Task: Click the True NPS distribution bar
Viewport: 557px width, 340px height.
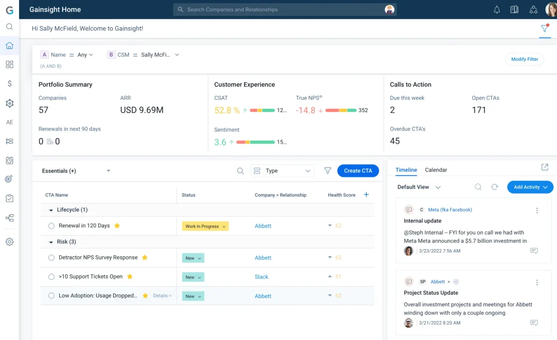Action: click(x=341, y=110)
